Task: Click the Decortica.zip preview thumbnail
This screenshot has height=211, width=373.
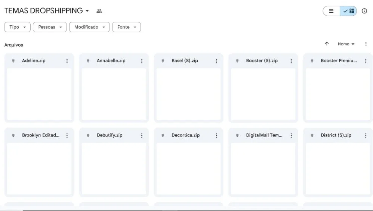Action: point(189,169)
